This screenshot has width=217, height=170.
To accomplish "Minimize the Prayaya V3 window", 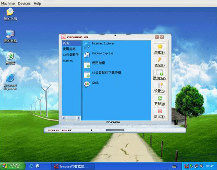I will (x=157, y=37).
